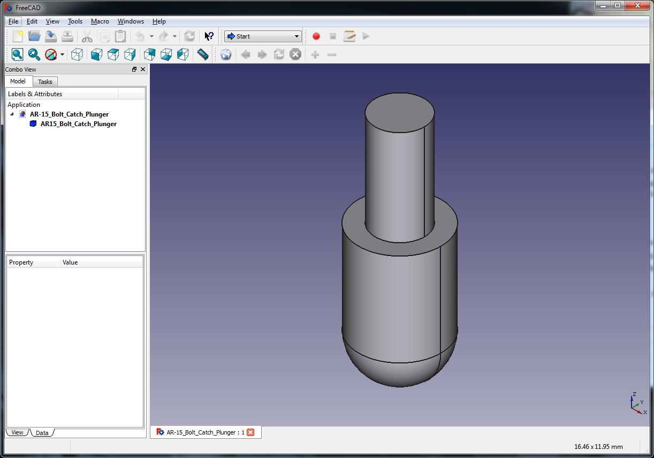Click the web Stop loading icon
The image size is (654, 458).
coord(295,55)
